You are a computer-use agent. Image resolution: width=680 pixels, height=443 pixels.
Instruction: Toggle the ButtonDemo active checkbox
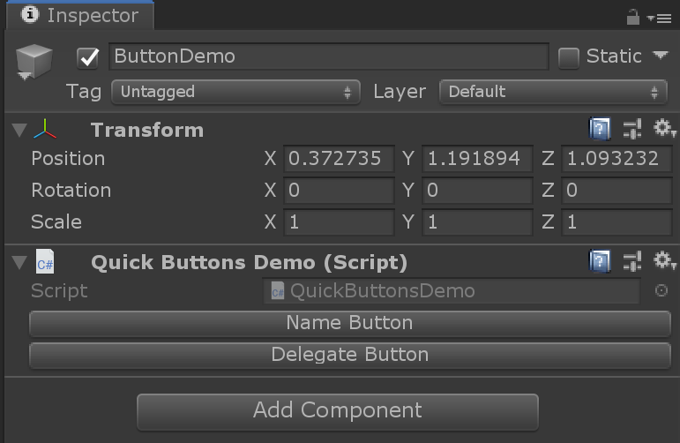coord(88,57)
